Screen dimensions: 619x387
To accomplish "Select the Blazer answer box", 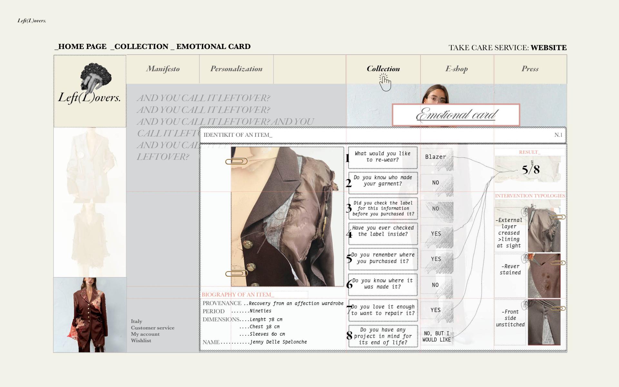I will [436, 157].
